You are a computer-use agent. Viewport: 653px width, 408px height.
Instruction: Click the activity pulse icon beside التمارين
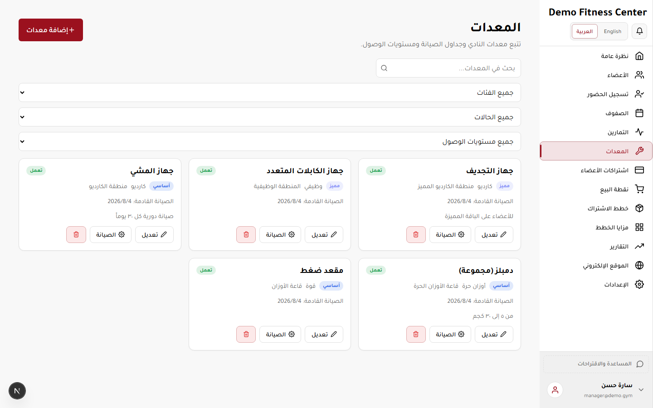click(x=639, y=132)
